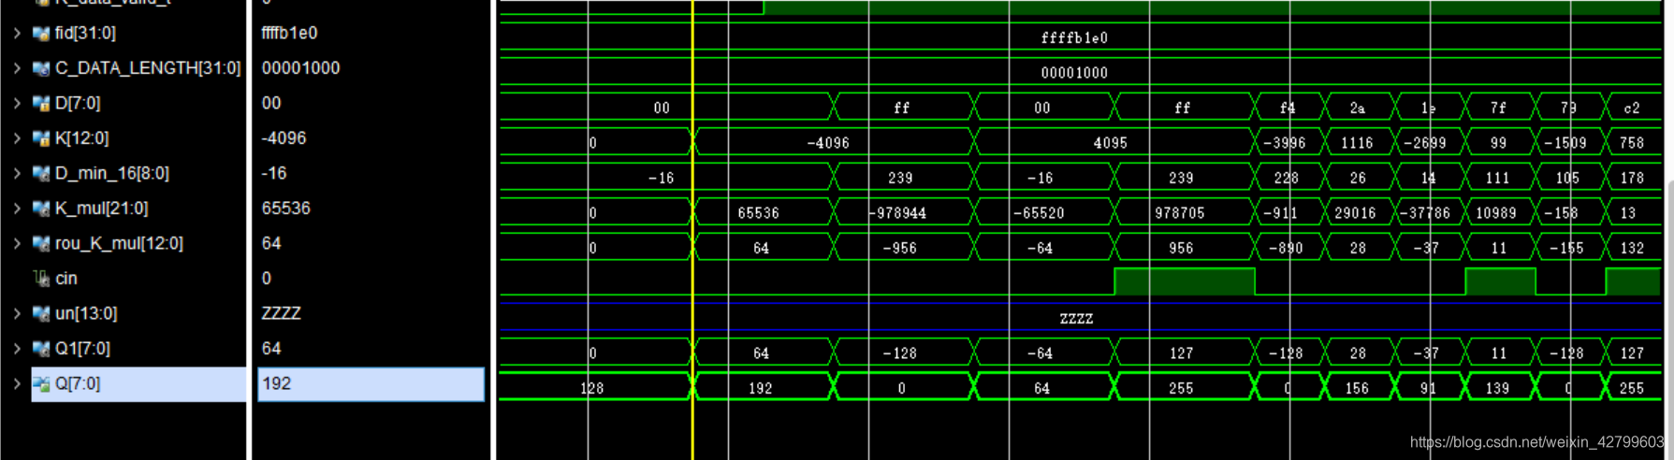Click the bus icon beside C_DATA_LENGTH[31:0]
The width and height of the screenshot is (1674, 460).
(41, 68)
